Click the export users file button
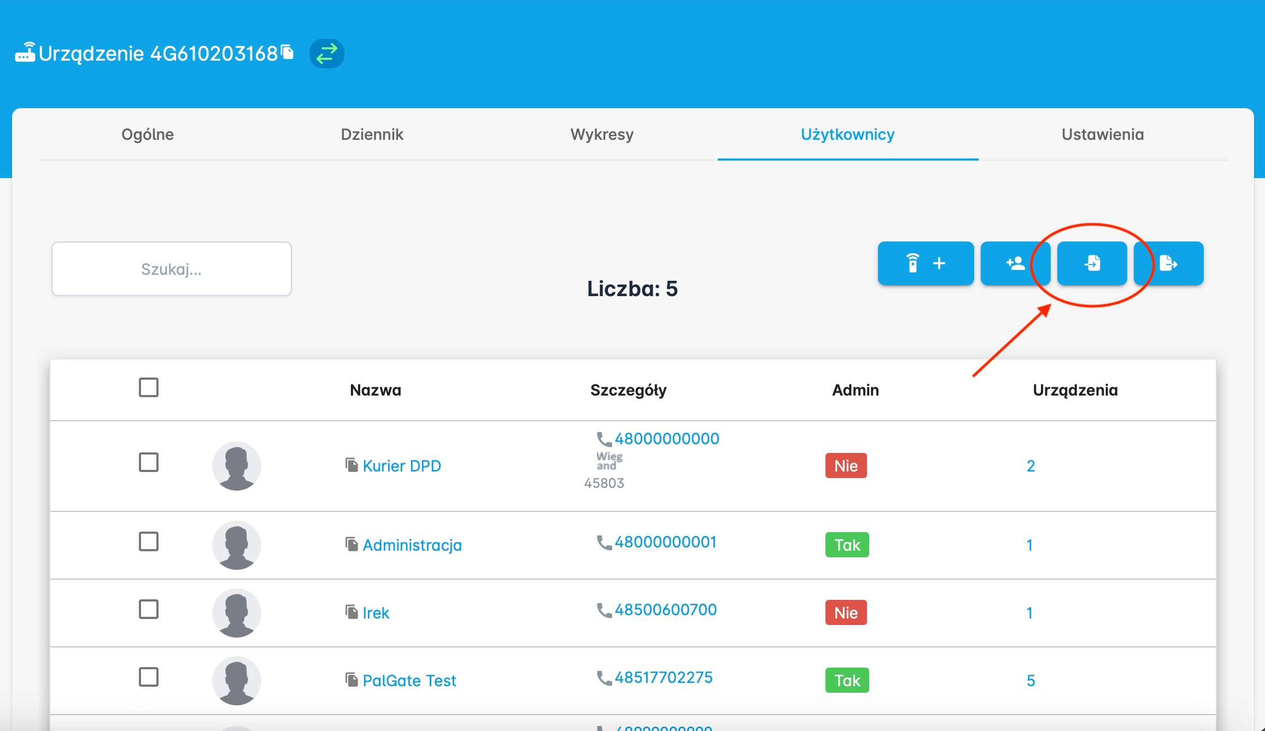 point(1168,263)
